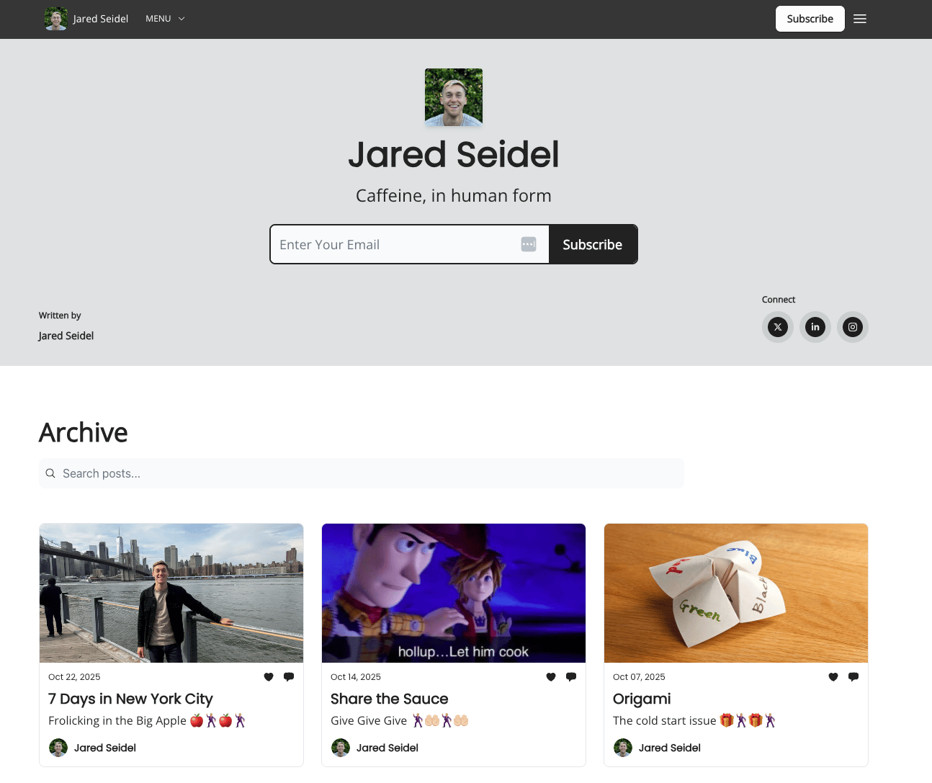The width and height of the screenshot is (932, 783).
Task: Open the 7 Days in New York City title
Action: (x=130, y=699)
